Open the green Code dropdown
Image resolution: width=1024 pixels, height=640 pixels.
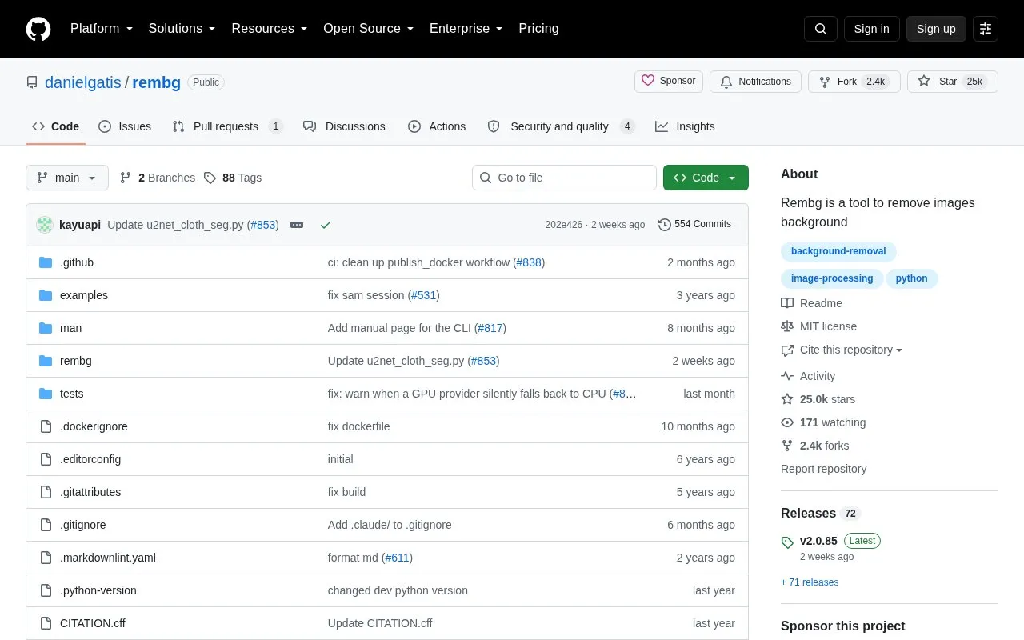point(706,178)
